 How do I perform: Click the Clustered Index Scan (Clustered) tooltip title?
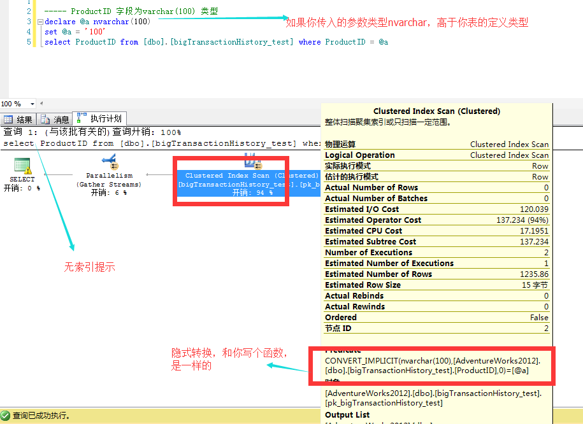tap(436, 111)
